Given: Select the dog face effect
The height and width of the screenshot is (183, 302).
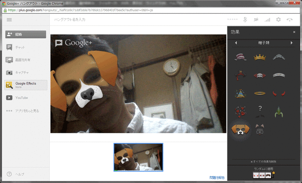Looking at the screenshot, I should [x=241, y=130].
